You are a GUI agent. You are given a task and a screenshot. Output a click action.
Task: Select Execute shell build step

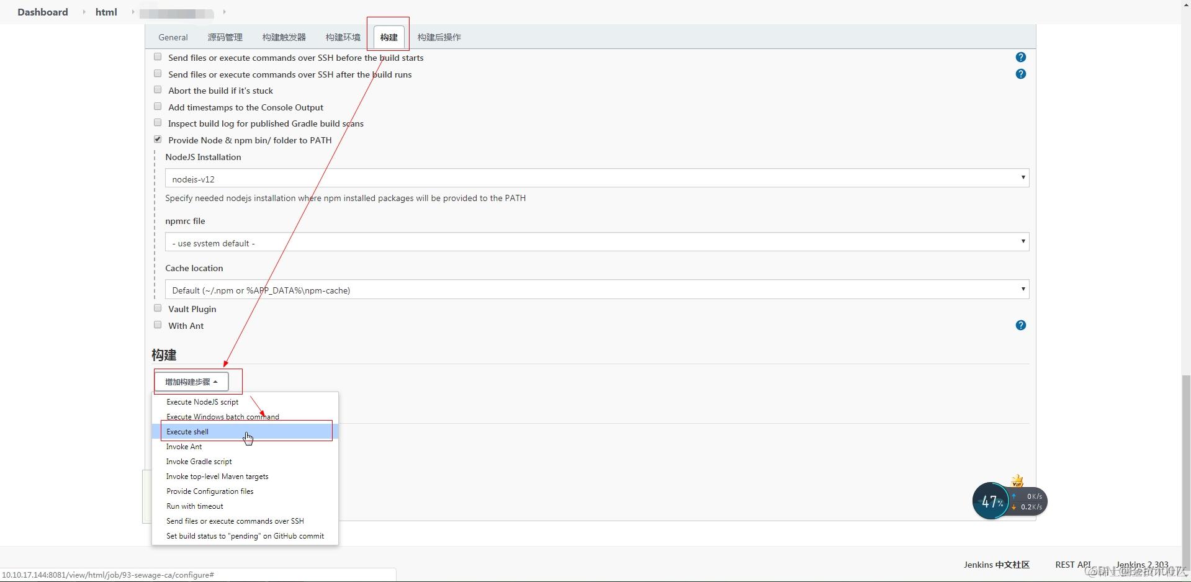245,432
